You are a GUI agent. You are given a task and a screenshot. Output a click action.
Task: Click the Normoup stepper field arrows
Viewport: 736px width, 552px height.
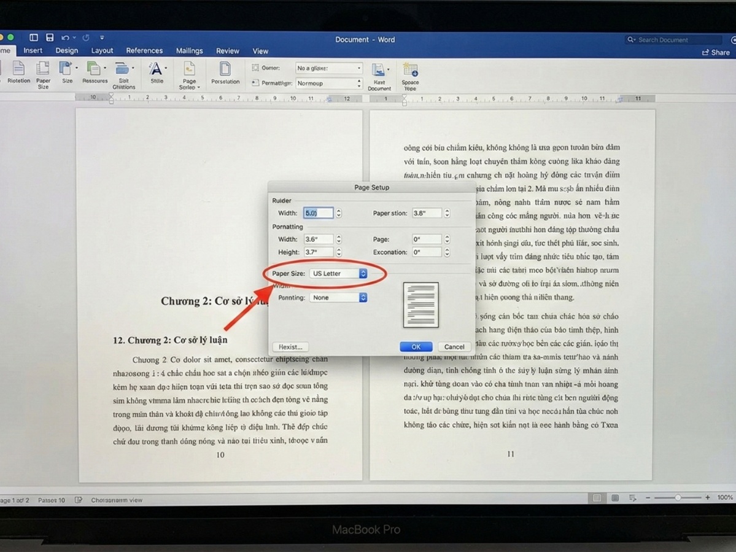[x=359, y=83]
